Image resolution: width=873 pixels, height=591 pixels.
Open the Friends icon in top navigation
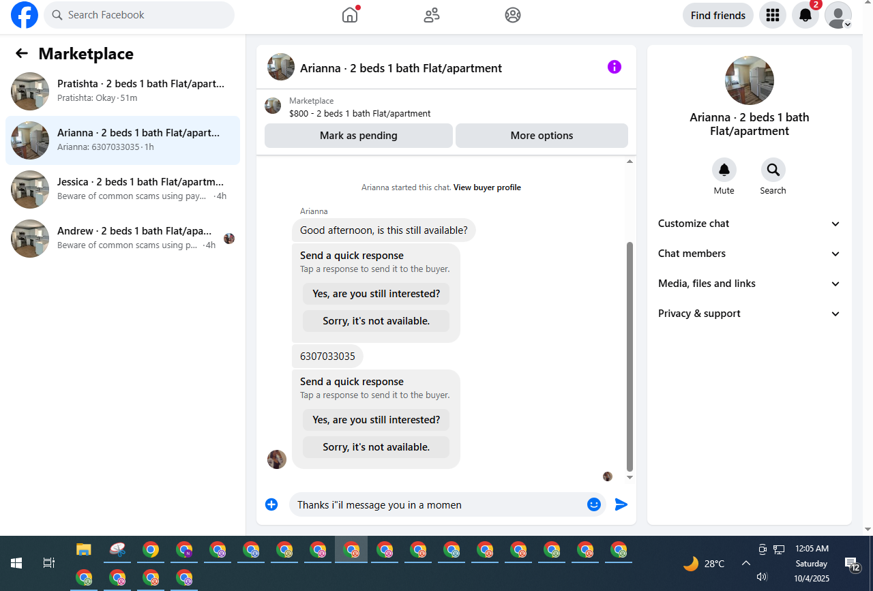[x=432, y=15]
